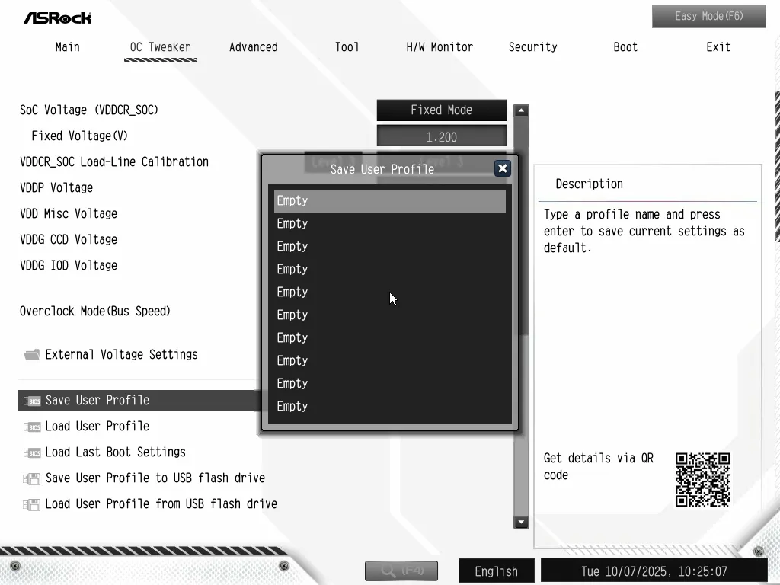Click the BIOS icon beside Load Last Boot Settings
The width and height of the screenshot is (780, 585).
(32, 452)
